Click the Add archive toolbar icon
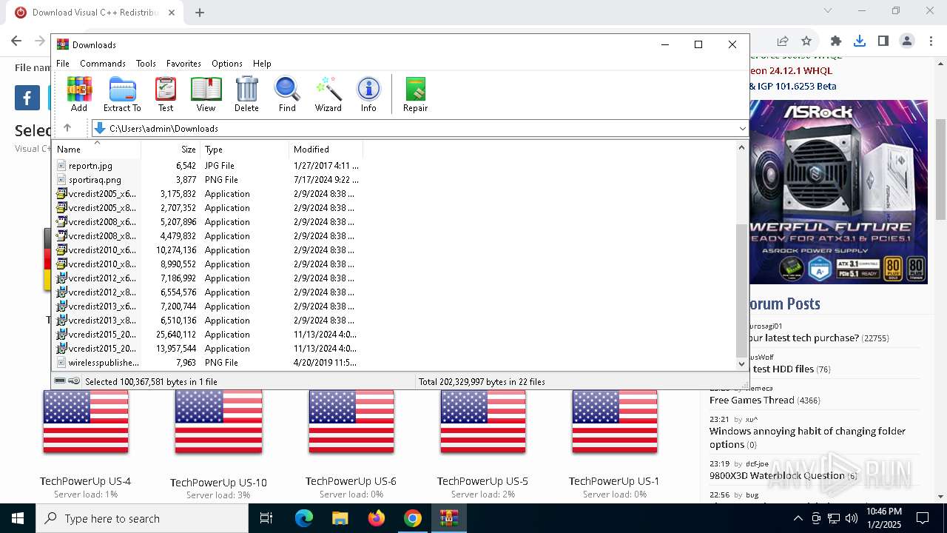The width and height of the screenshot is (947, 533). 79,94
